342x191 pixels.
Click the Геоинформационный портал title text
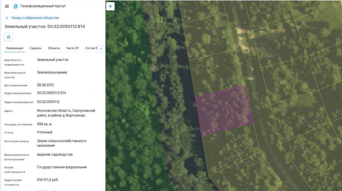(x=43, y=6)
